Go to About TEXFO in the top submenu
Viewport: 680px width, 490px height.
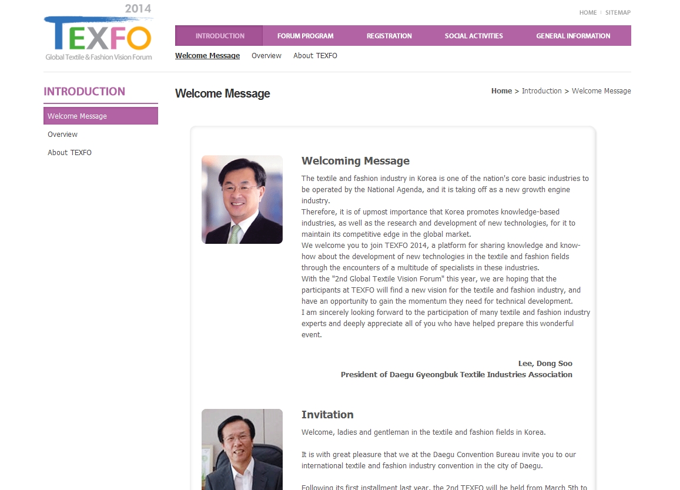coord(315,55)
